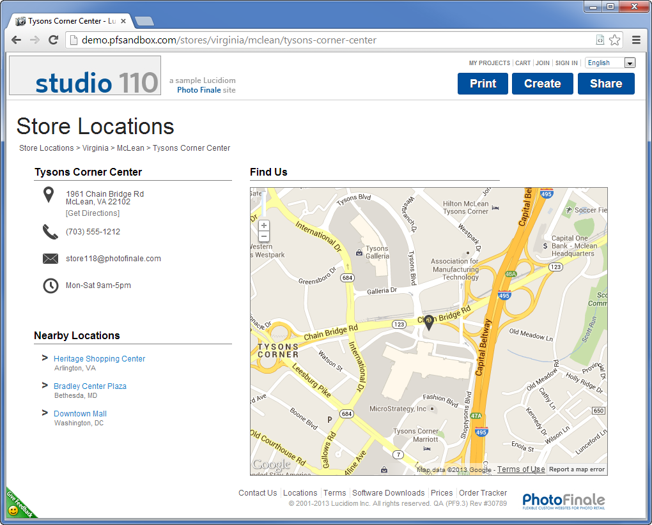
Task: Click the Virginia breadcrumb link
Action: point(96,148)
